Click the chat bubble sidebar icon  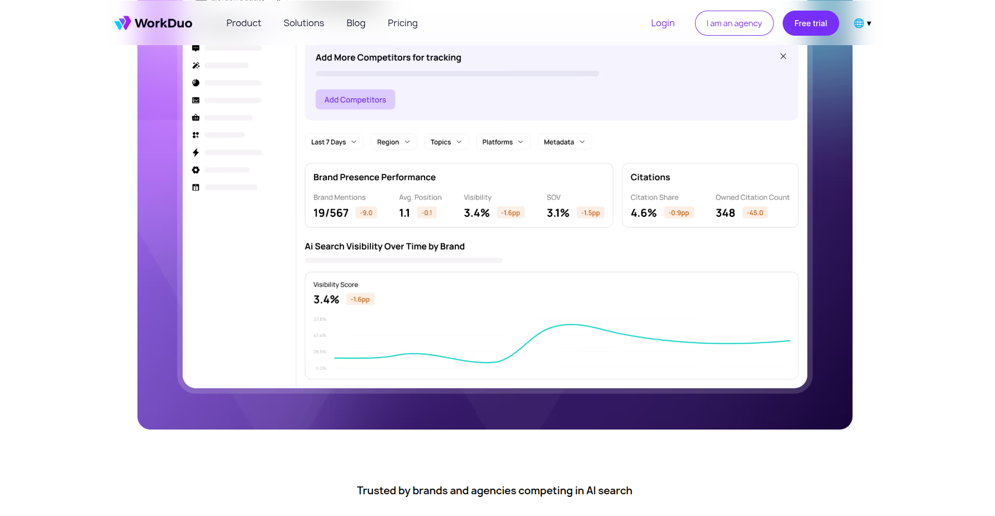[x=196, y=48]
